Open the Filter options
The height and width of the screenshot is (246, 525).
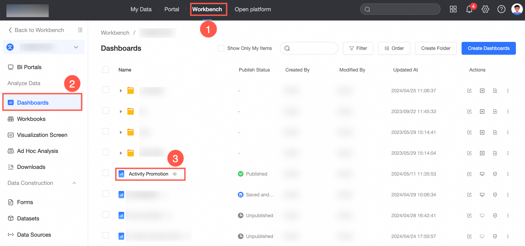[x=358, y=48]
